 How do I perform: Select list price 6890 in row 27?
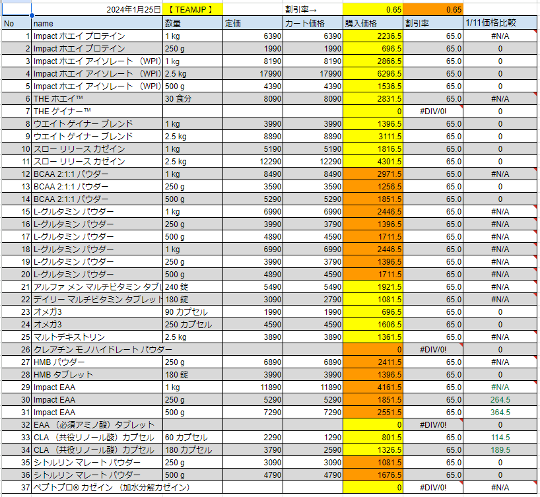point(253,362)
